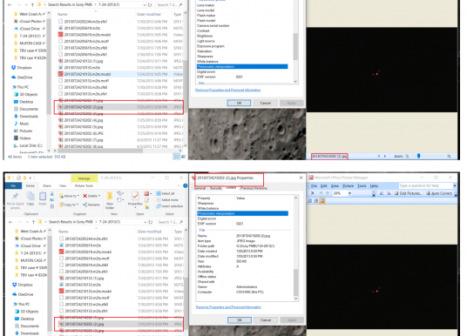Open the Security tab in Properties dialog
This screenshot has width=467, height=336.
pos(215,188)
